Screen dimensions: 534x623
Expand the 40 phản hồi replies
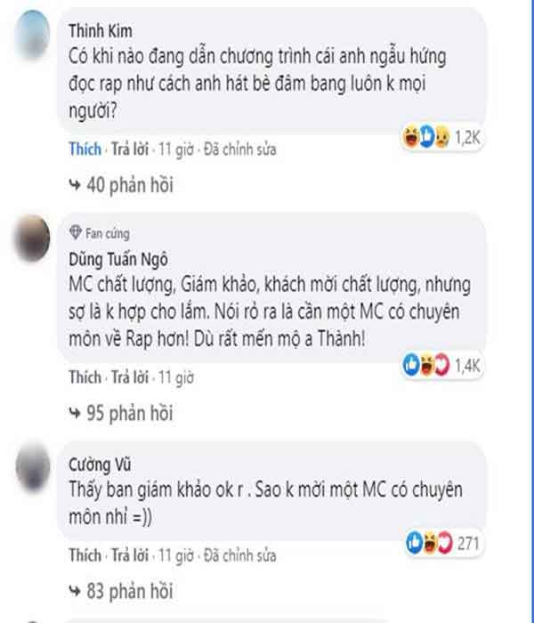[121, 185]
